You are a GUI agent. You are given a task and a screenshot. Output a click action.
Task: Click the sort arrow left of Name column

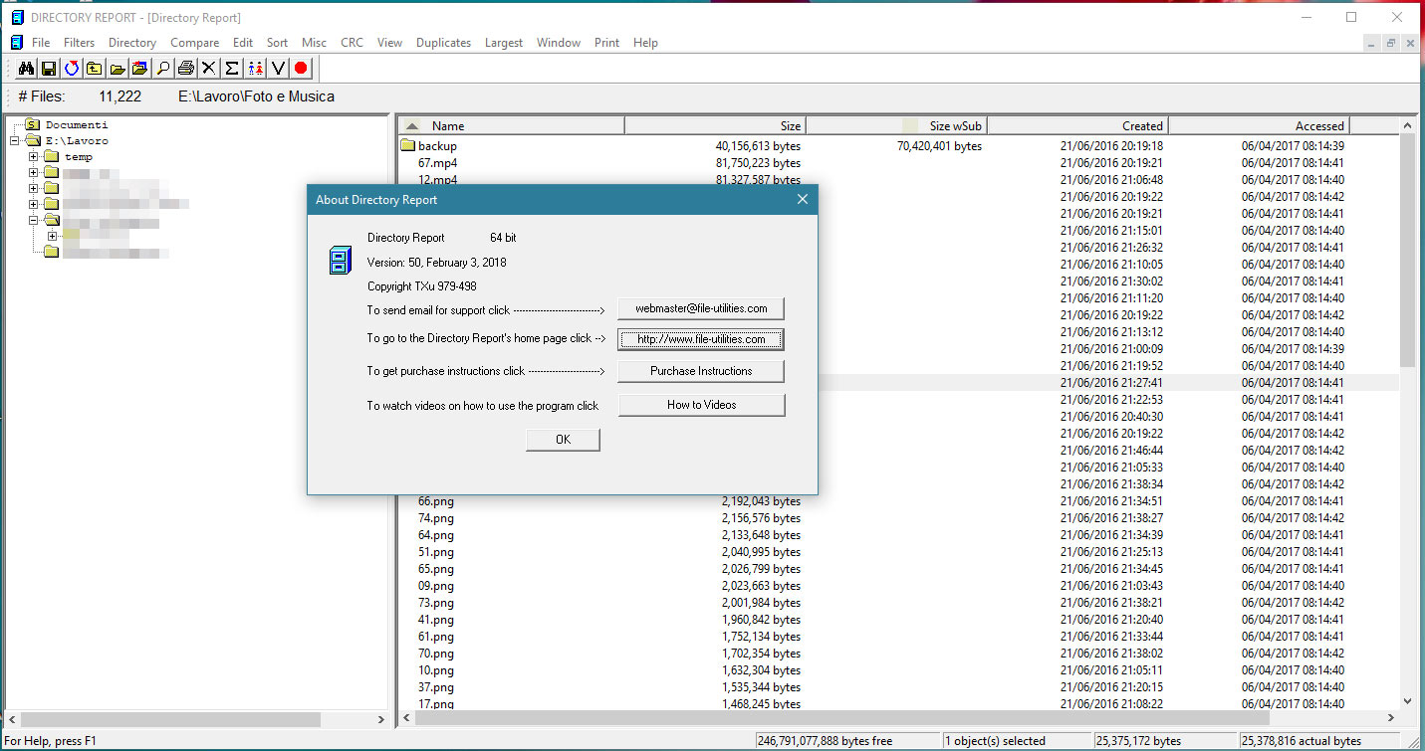point(412,126)
